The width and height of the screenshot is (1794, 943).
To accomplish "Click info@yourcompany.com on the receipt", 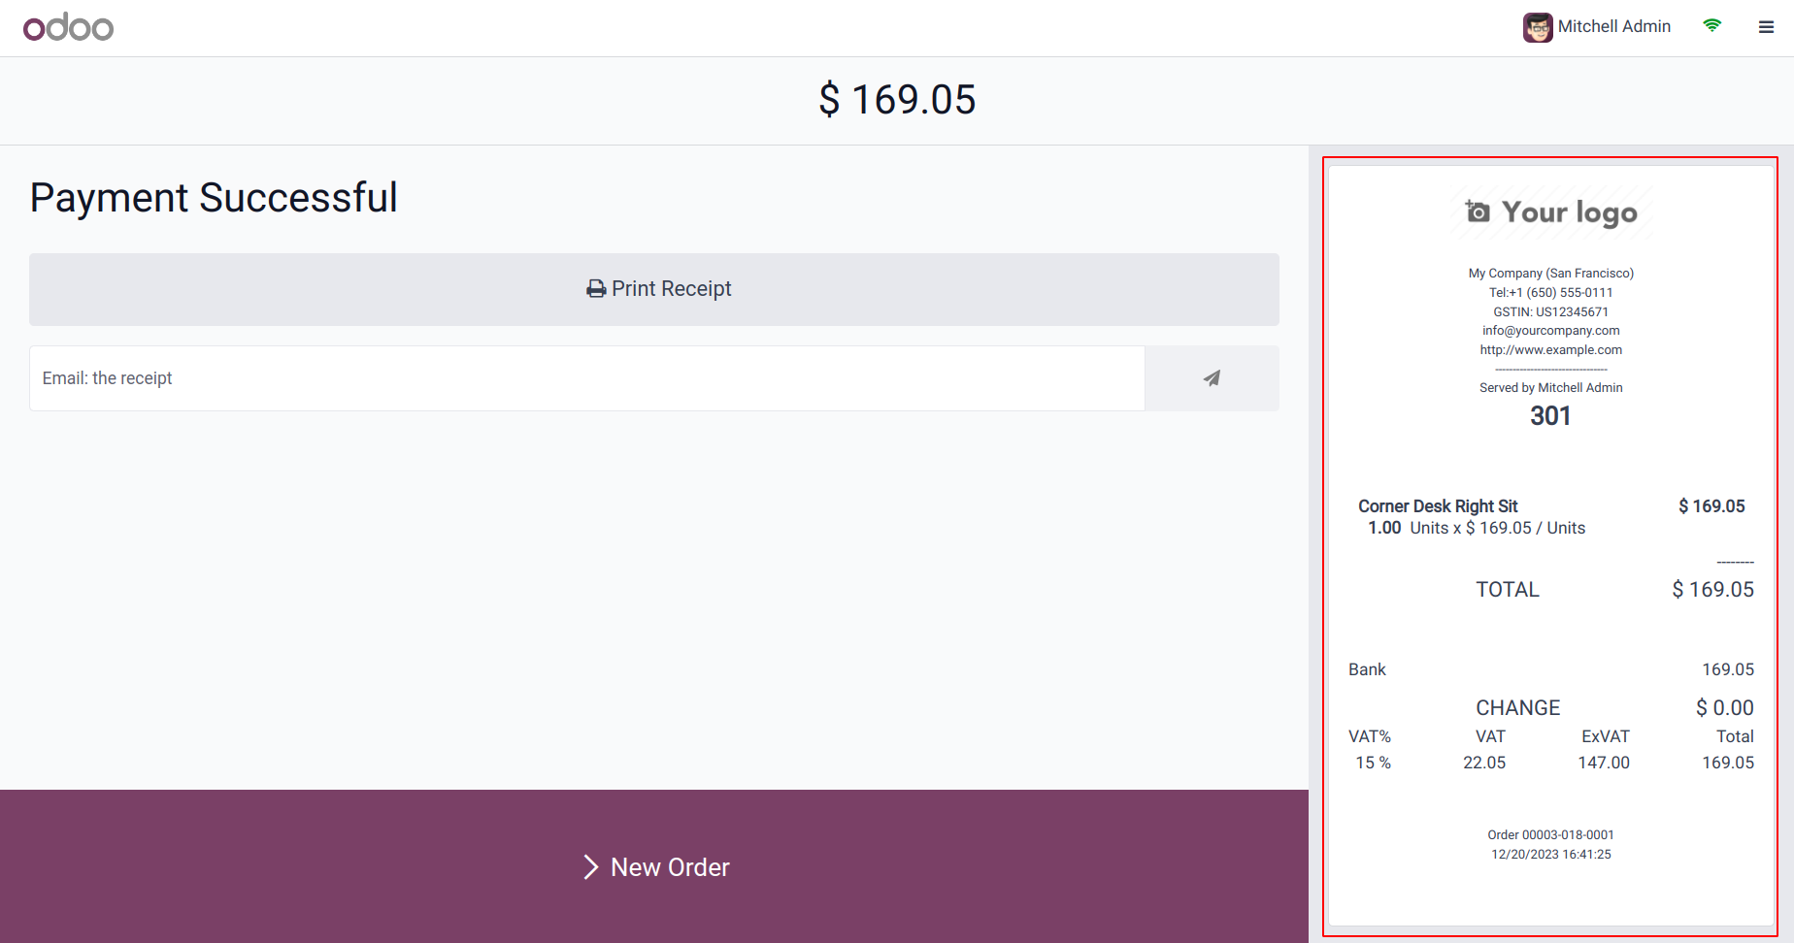I will pos(1550,331).
